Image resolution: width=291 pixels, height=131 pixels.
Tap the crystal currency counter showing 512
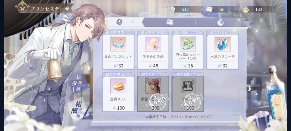(183, 9)
